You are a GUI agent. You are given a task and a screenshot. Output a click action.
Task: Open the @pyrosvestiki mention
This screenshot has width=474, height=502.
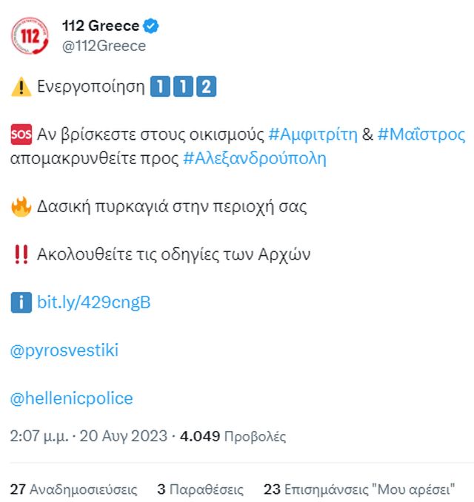pyautogui.click(x=64, y=350)
